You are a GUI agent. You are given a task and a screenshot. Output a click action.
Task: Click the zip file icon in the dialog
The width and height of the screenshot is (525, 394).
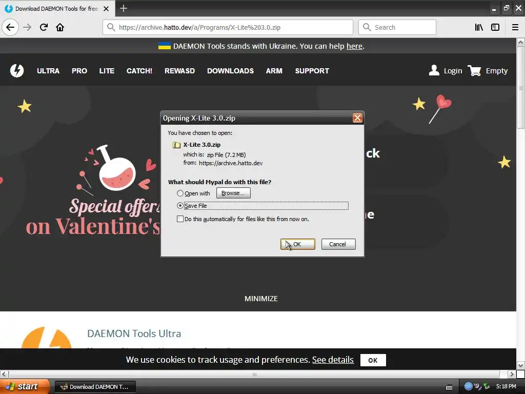click(176, 145)
